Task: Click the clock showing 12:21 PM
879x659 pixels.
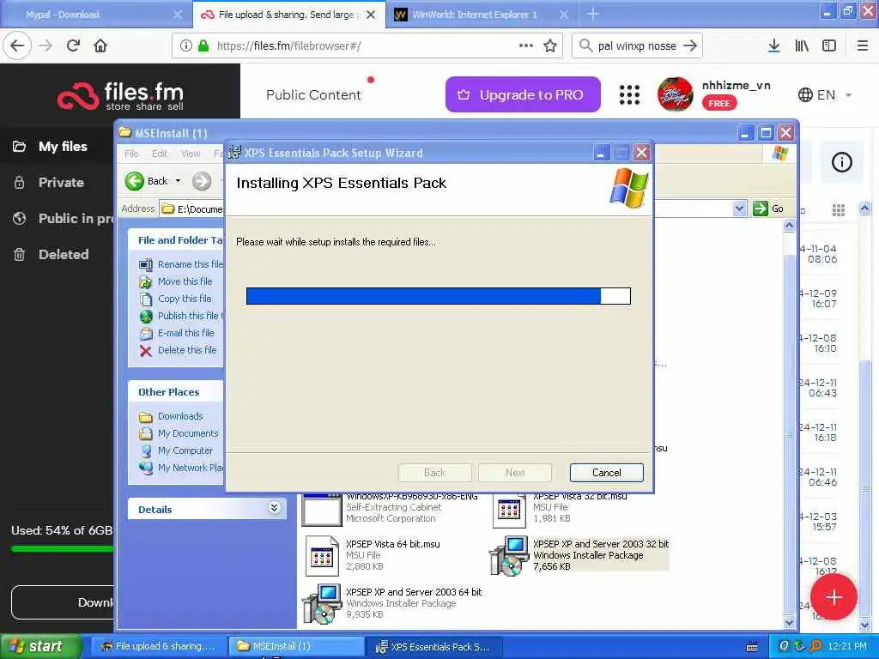Action: pos(846,646)
